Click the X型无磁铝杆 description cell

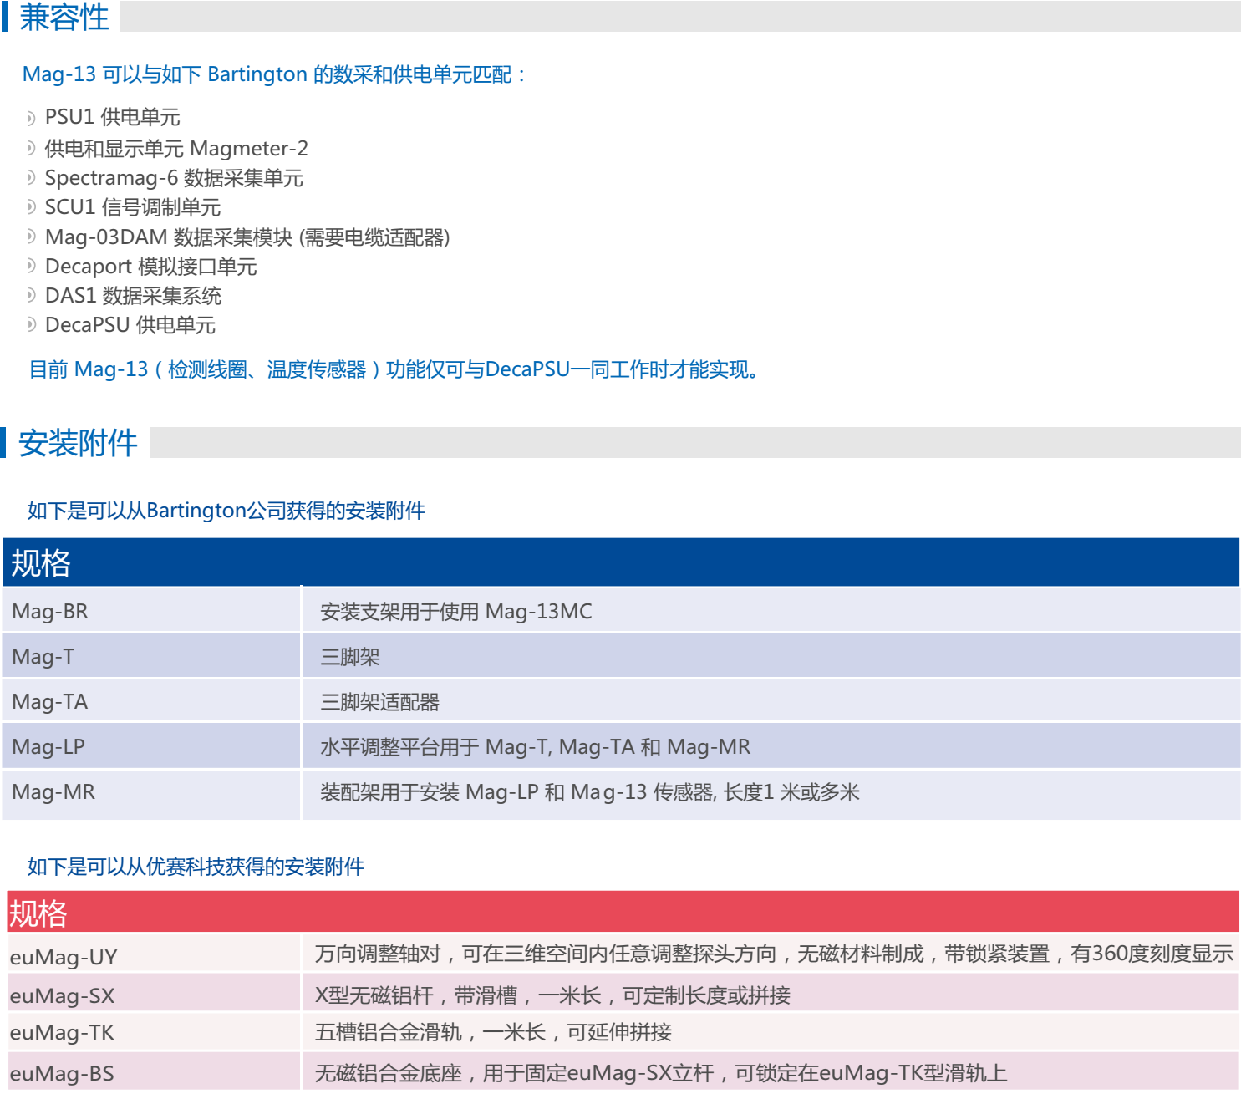[771, 994]
